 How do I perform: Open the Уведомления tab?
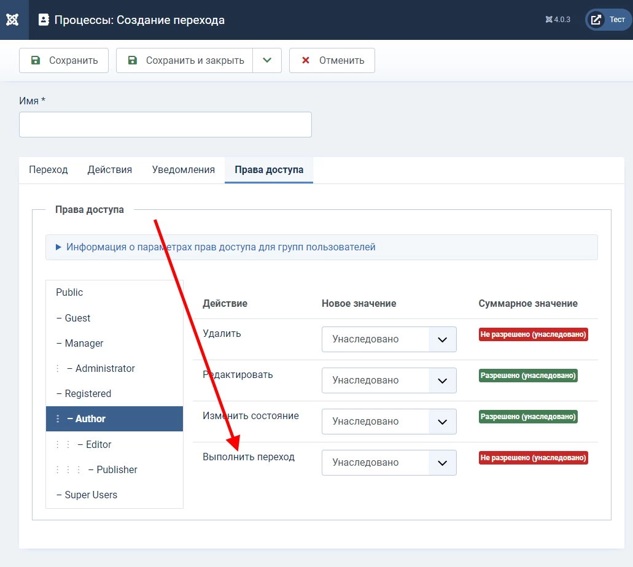[x=184, y=169]
